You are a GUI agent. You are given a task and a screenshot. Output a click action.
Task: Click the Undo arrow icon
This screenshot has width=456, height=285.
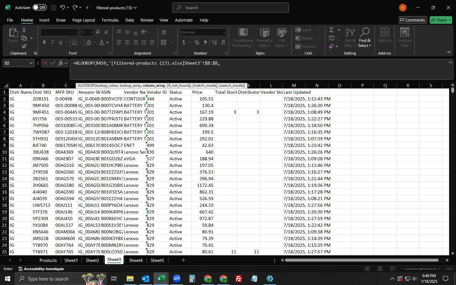63,8
